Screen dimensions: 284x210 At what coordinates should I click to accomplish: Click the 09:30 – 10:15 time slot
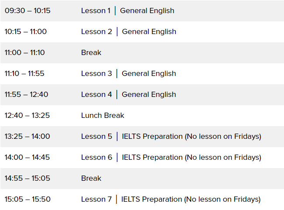[27, 10]
